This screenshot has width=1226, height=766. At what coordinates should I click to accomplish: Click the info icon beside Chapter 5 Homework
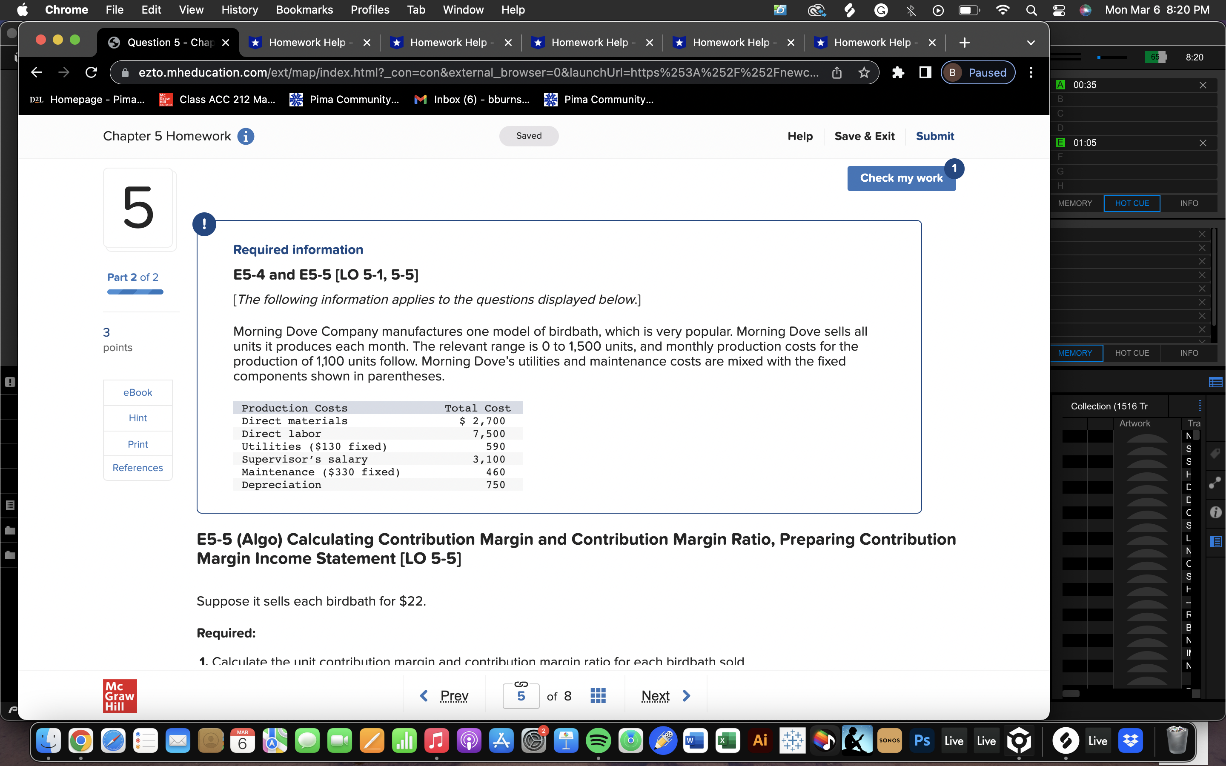click(x=246, y=136)
